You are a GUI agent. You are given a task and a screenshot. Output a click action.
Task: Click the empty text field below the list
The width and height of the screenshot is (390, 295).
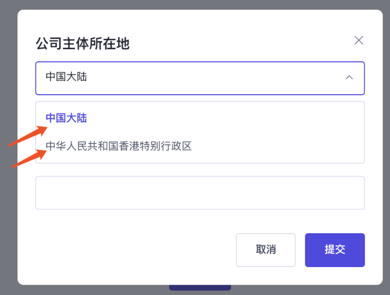(x=200, y=193)
